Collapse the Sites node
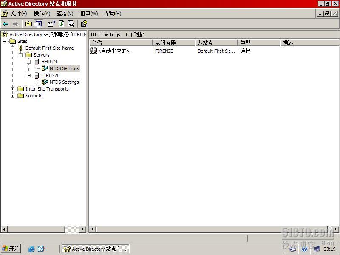Image resolution: width=340 pixels, height=255 pixels. 5,41
